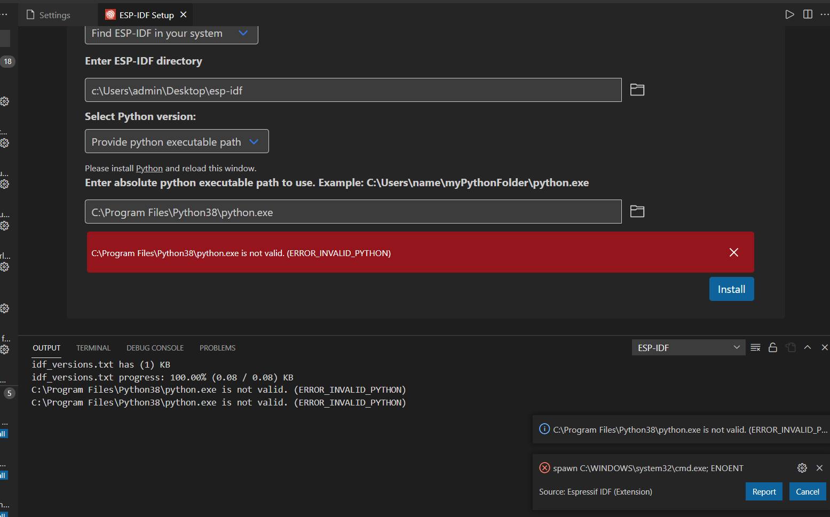Screen dimensions: 830x517
Task: Click the 18 badge in the sidebar
Action: coord(7,61)
